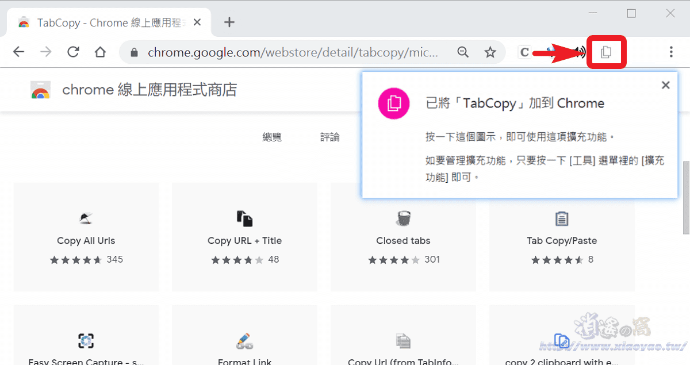Click the TabCopy tab favicon
The height and width of the screenshot is (365, 690).
24,23
